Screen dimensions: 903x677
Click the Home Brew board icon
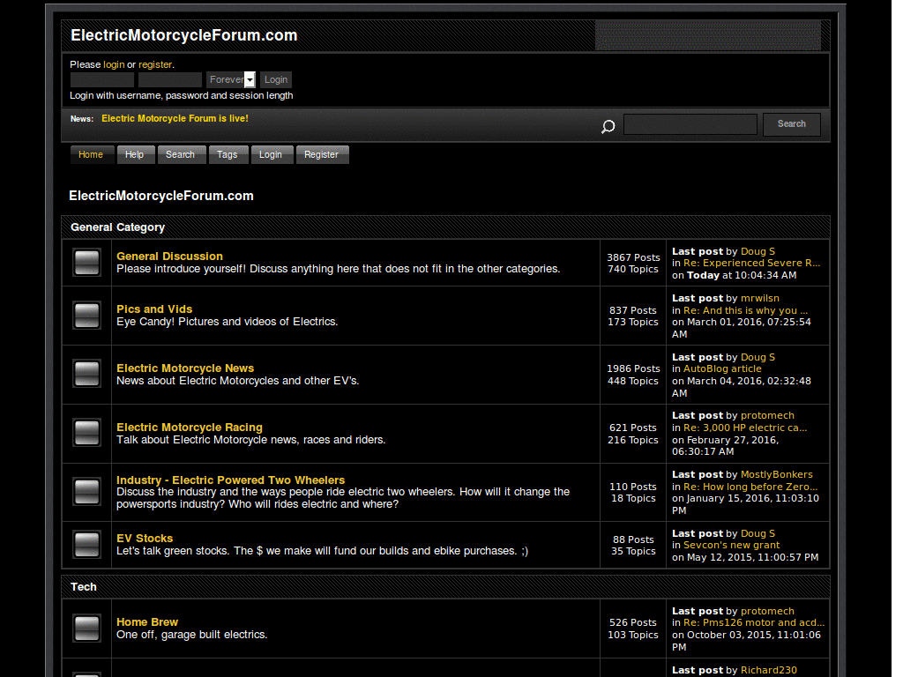tap(87, 629)
